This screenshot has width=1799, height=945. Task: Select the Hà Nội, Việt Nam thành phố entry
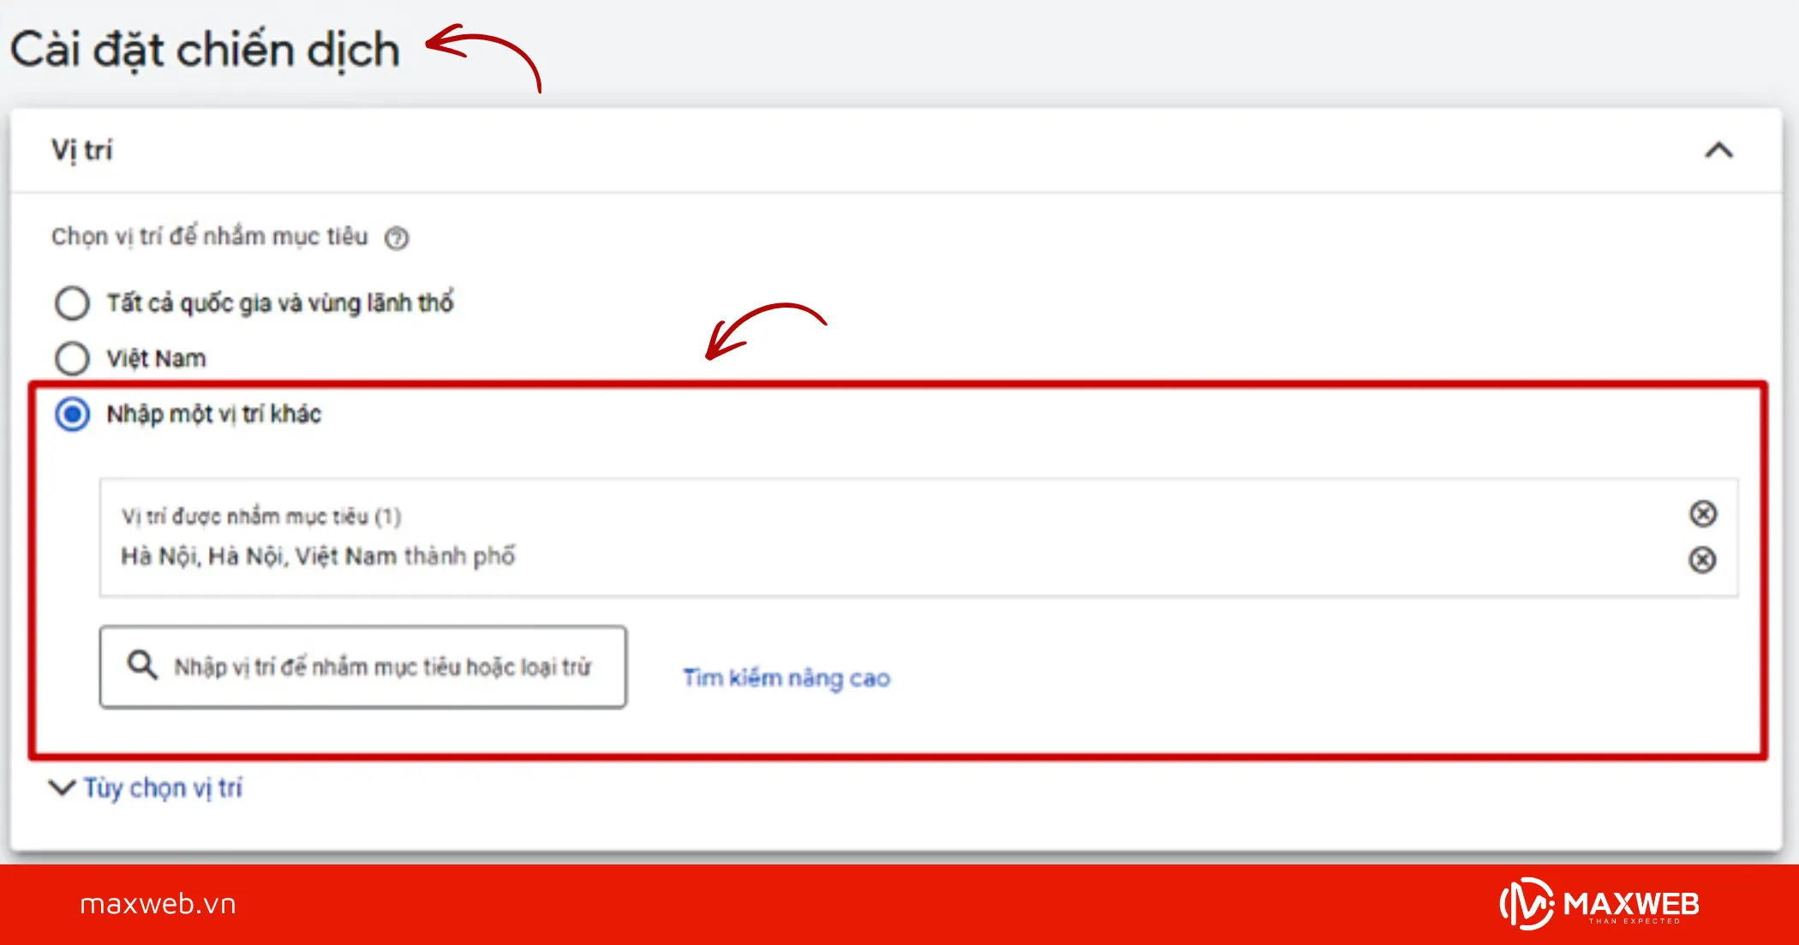[x=318, y=557]
